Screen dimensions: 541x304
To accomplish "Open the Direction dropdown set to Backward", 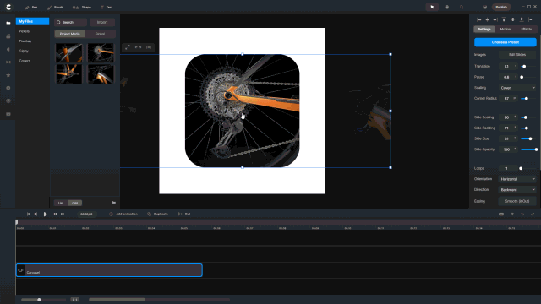I will (x=517, y=190).
